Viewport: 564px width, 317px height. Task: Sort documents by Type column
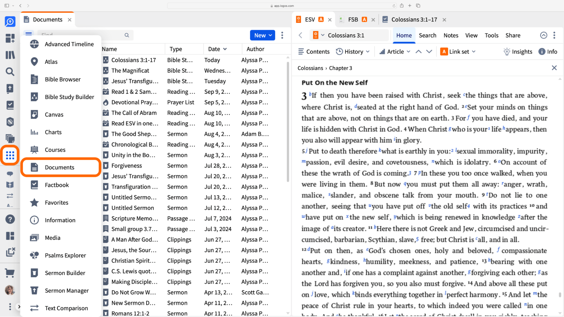(x=176, y=49)
